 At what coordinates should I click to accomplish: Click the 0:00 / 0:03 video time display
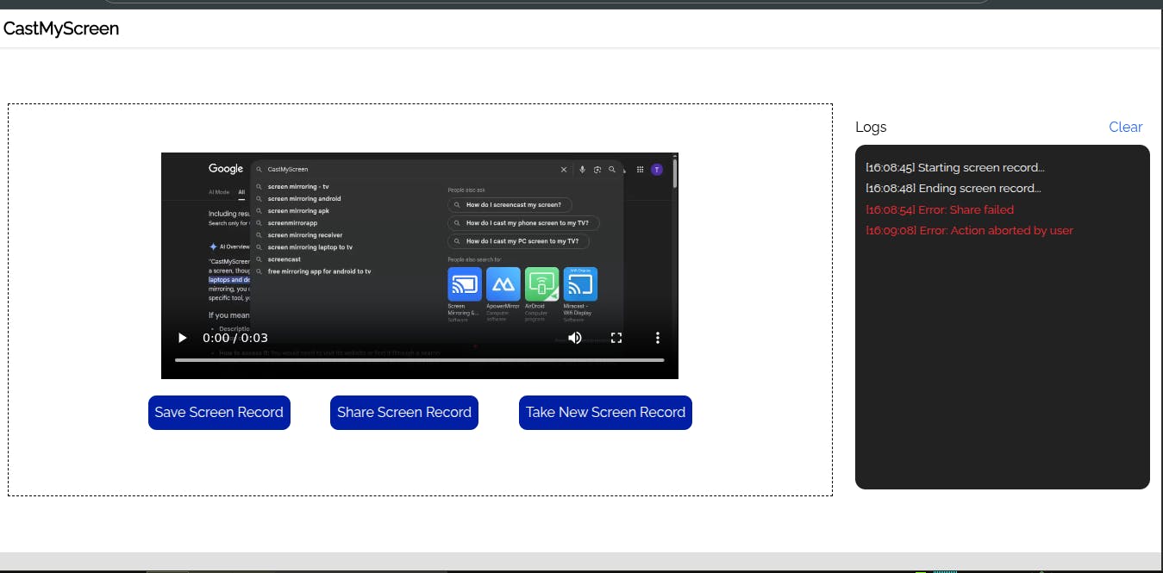235,338
